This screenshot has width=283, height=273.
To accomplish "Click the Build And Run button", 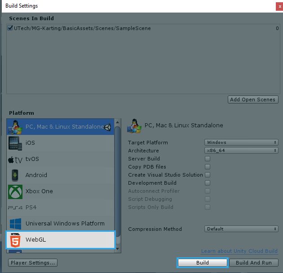I will coord(254,263).
